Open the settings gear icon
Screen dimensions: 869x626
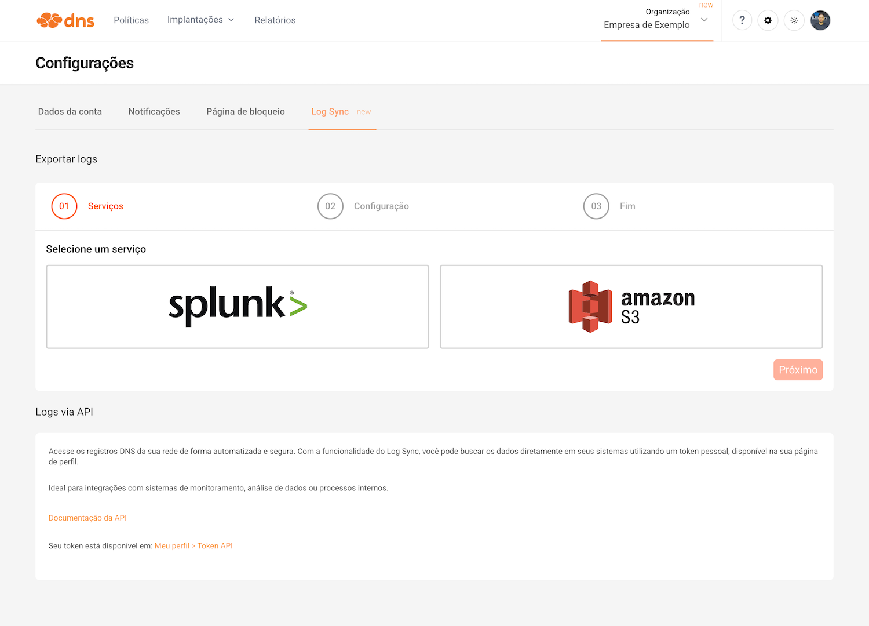(x=768, y=20)
